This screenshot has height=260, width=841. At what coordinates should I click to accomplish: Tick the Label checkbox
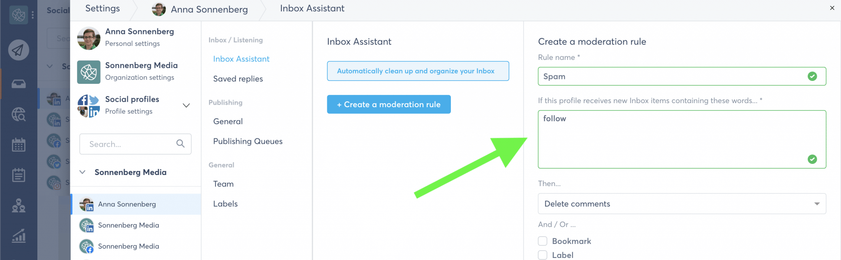tap(543, 255)
